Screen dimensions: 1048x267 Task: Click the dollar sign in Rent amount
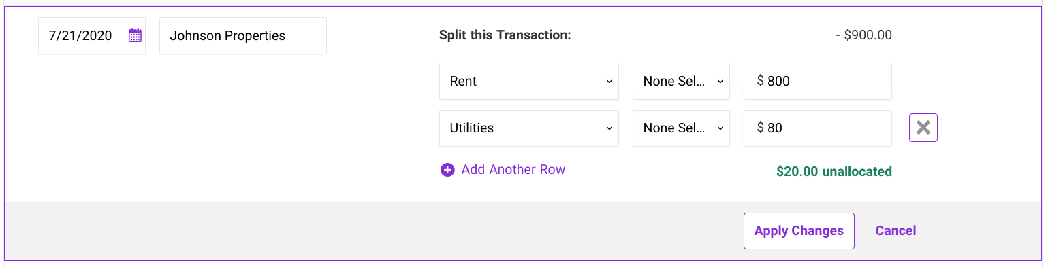click(x=760, y=82)
